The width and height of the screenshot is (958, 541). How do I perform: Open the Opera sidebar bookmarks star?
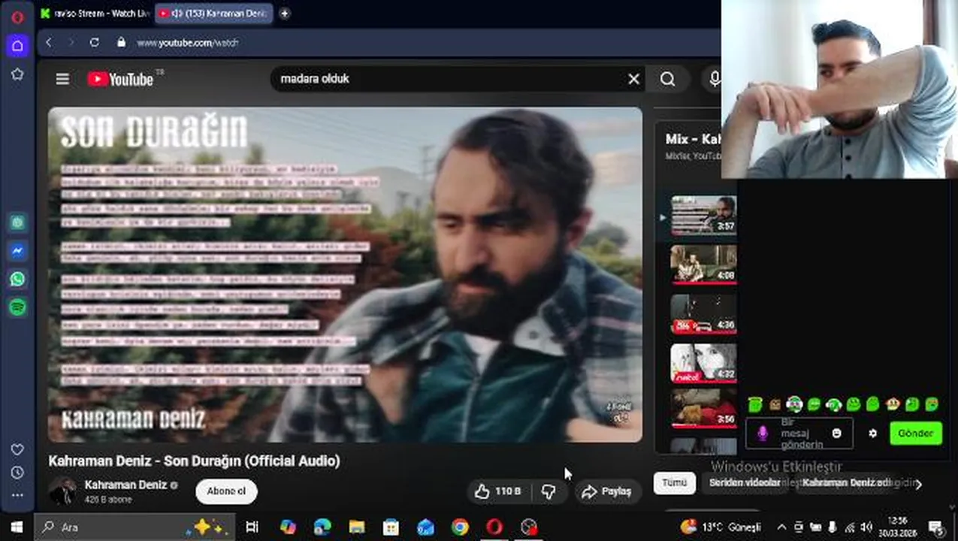[17, 74]
